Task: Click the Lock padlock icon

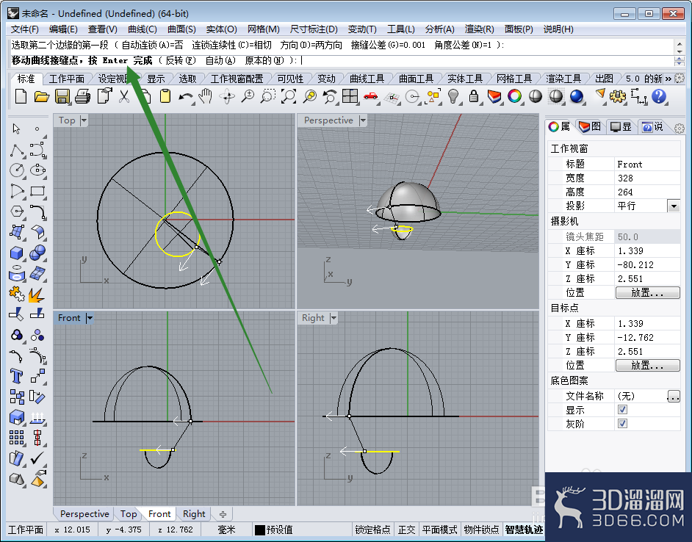Action: (474, 96)
